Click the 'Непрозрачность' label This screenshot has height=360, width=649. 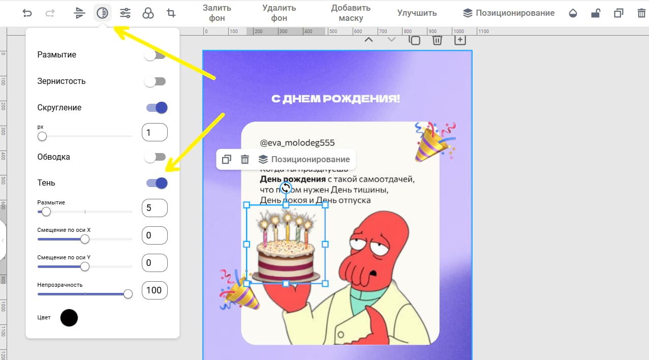60,285
